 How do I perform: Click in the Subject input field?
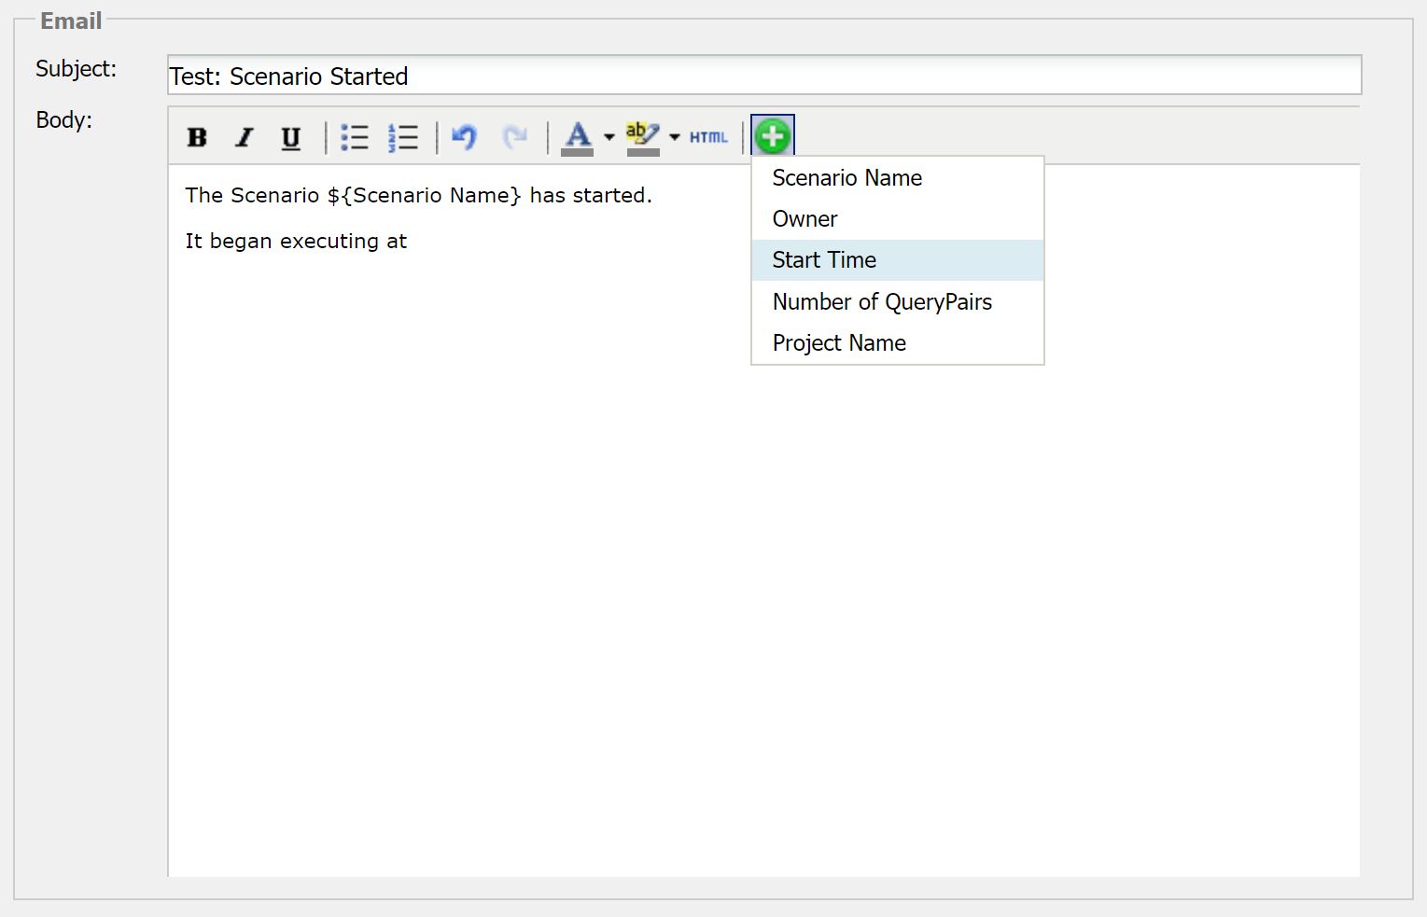tap(764, 76)
